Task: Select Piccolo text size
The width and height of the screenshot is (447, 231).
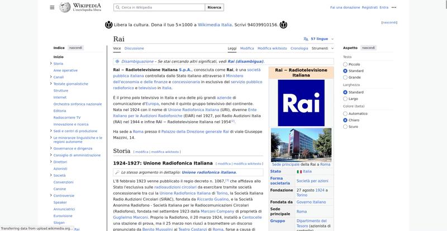Action: tap(345, 64)
